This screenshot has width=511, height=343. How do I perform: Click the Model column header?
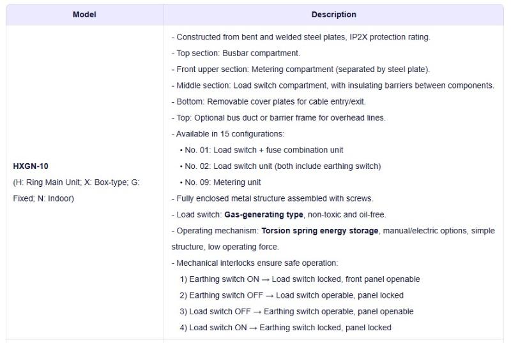pos(84,15)
